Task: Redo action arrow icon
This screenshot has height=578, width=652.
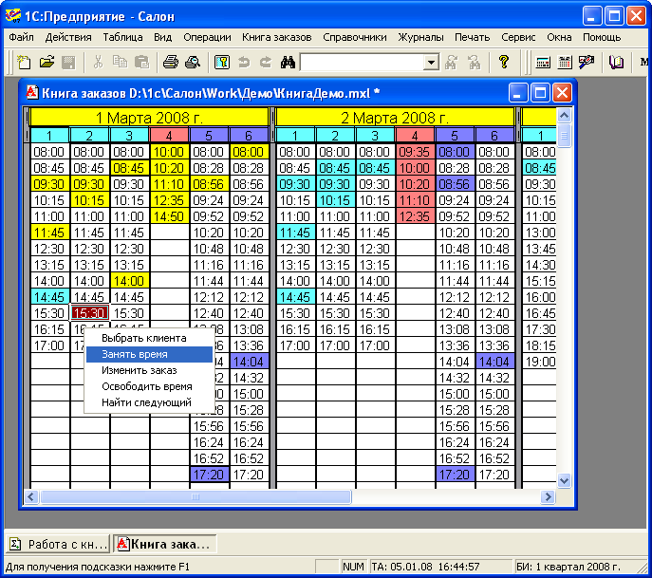Action: click(x=266, y=63)
